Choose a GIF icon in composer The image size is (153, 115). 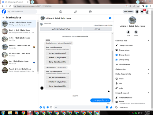(51, 107)
